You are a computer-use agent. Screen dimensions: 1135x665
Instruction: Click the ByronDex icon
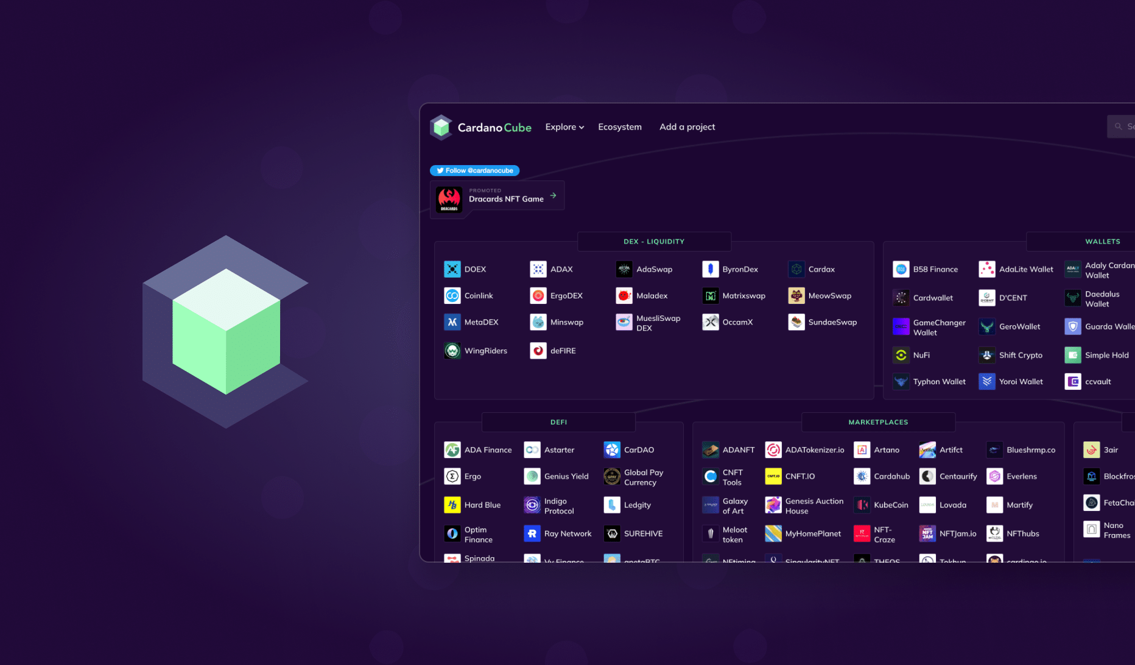click(711, 269)
